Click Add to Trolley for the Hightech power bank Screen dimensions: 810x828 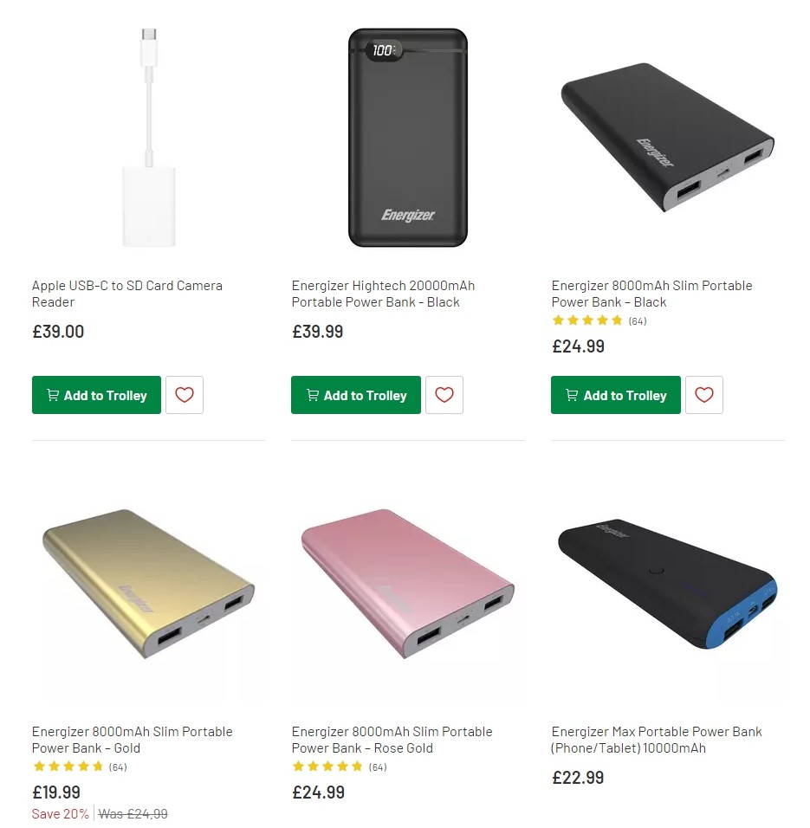pos(355,395)
